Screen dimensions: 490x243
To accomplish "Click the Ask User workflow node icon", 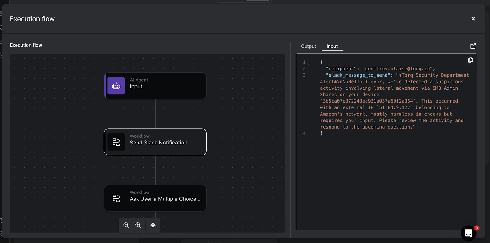I will [x=116, y=198].
